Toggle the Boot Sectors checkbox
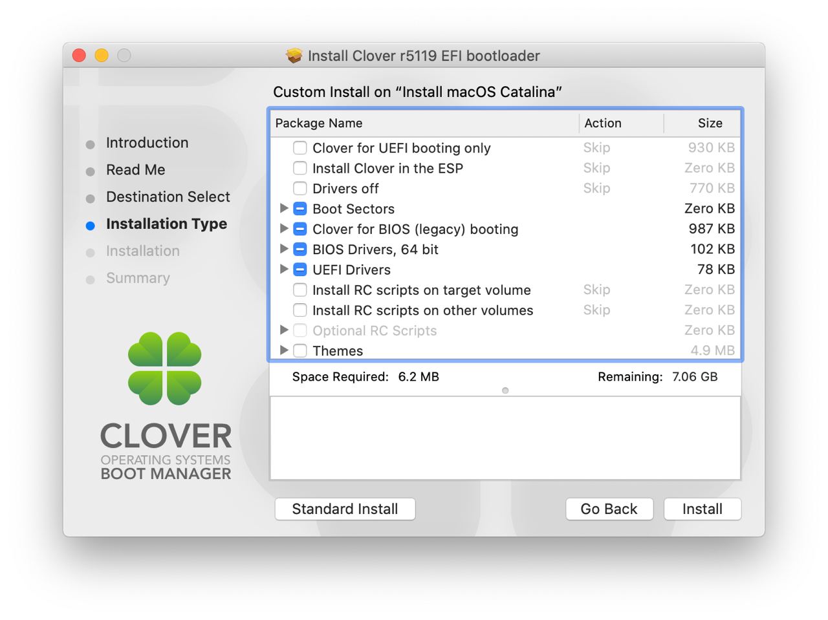Screen dimensions: 828x620 point(300,209)
